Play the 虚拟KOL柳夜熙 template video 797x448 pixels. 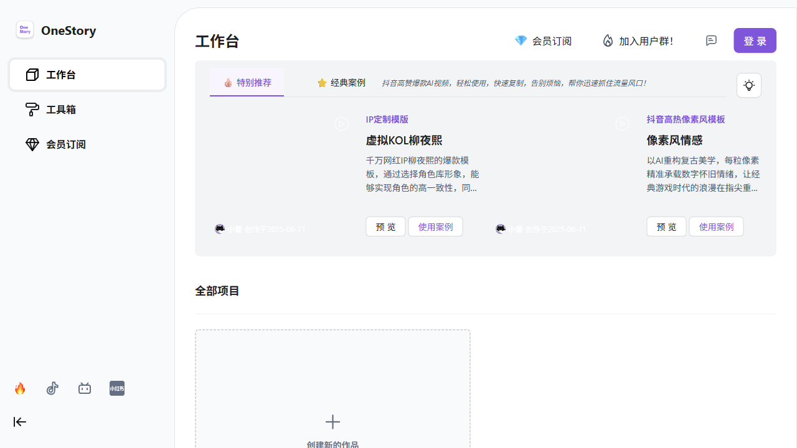click(x=341, y=124)
